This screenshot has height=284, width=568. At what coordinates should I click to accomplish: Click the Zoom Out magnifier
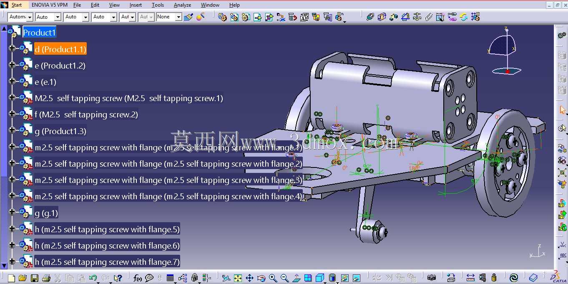pyautogui.click(x=284, y=278)
